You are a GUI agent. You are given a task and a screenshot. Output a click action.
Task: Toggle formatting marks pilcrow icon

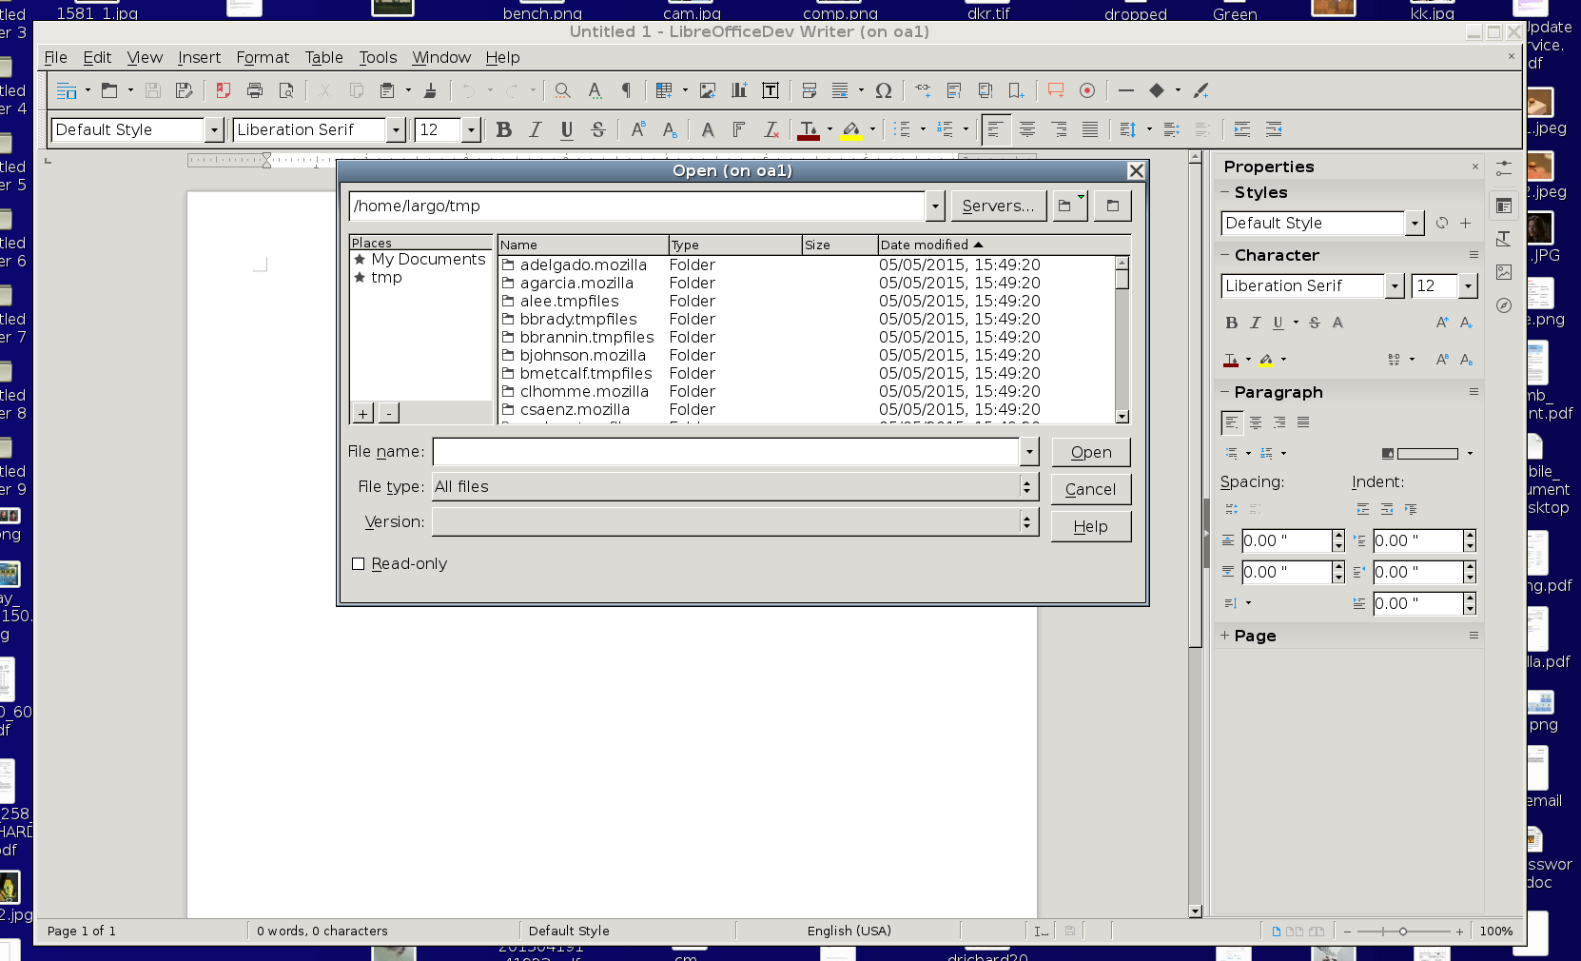[626, 90]
